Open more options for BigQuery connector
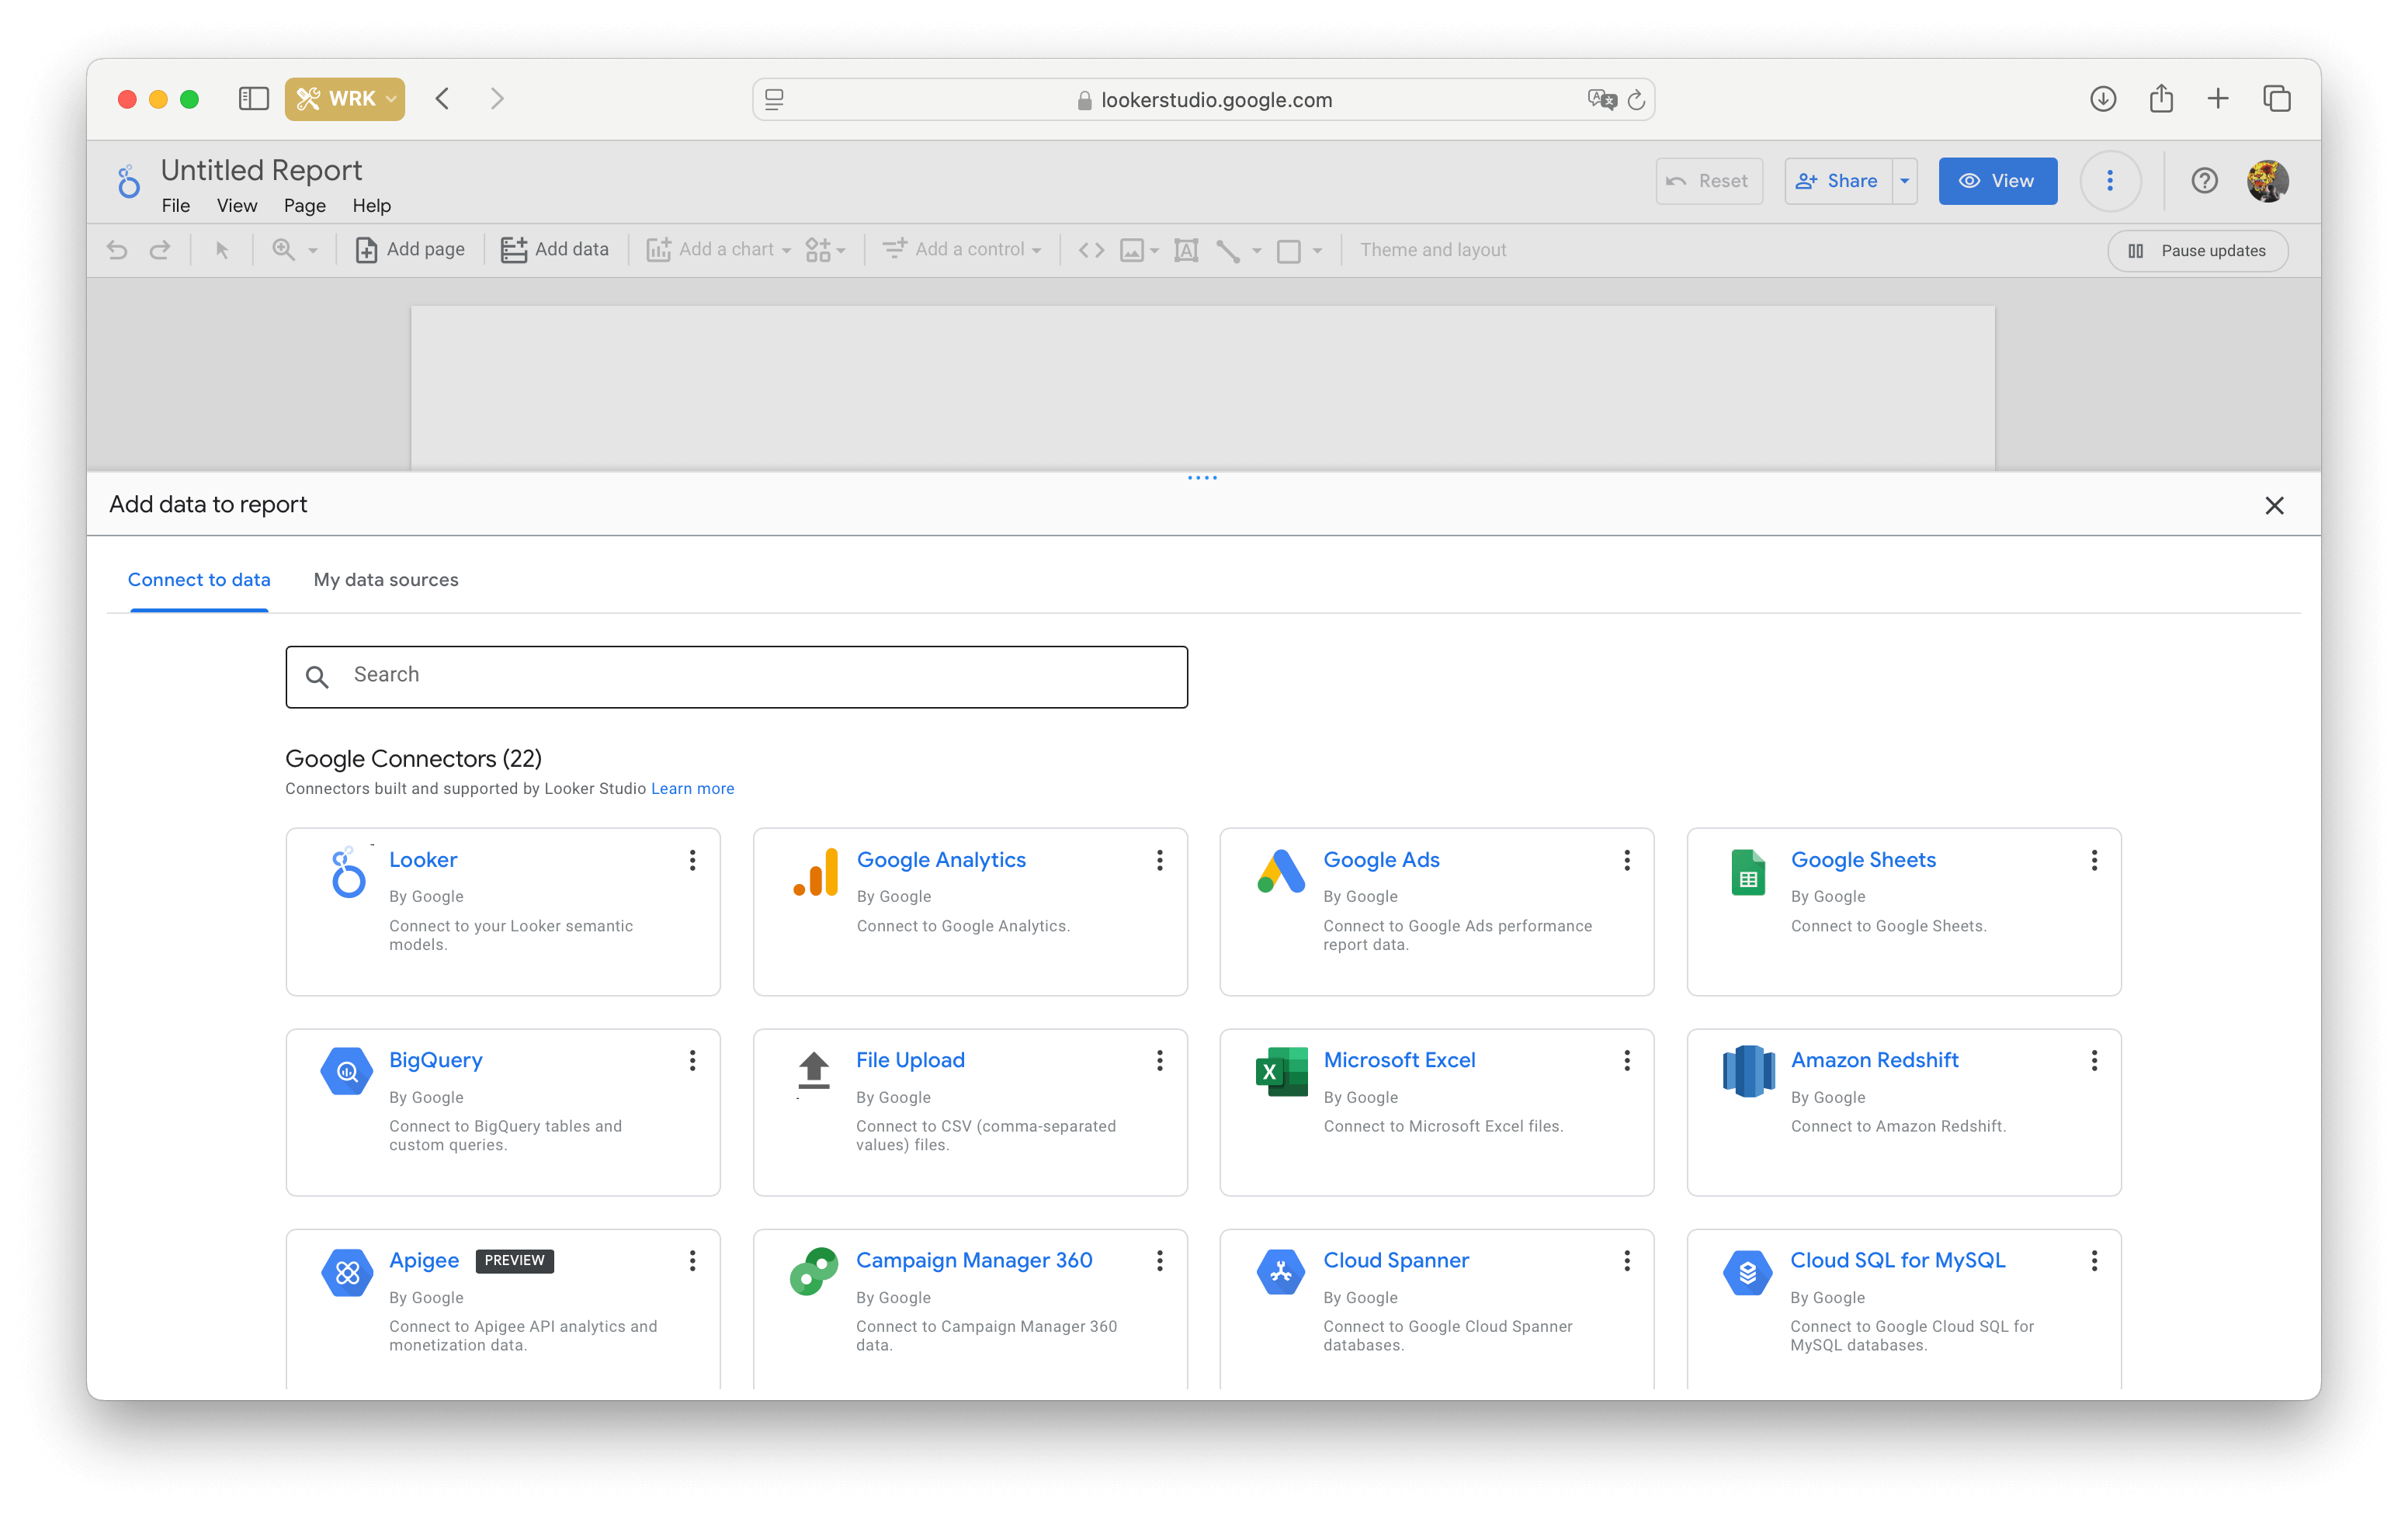 point(692,1059)
